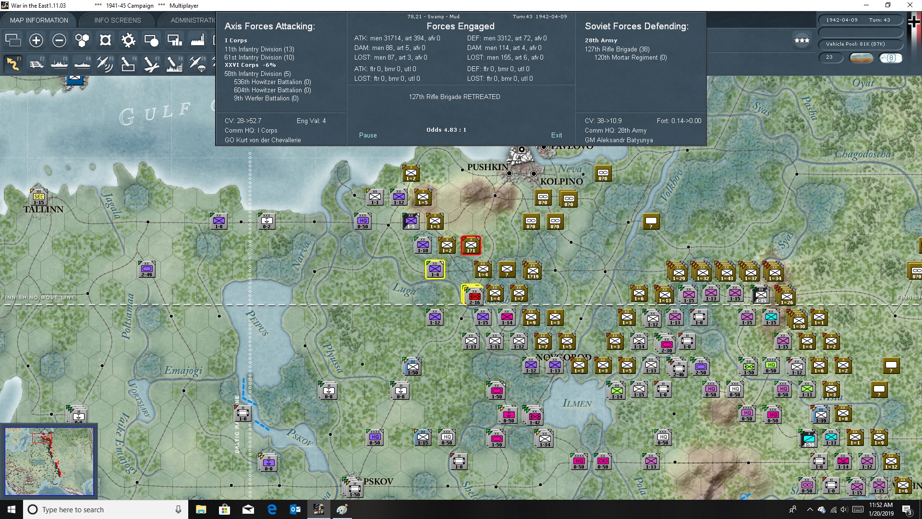This screenshot has height=519, width=922.
Task: Click Exit in the combat report
Action: 556,135
